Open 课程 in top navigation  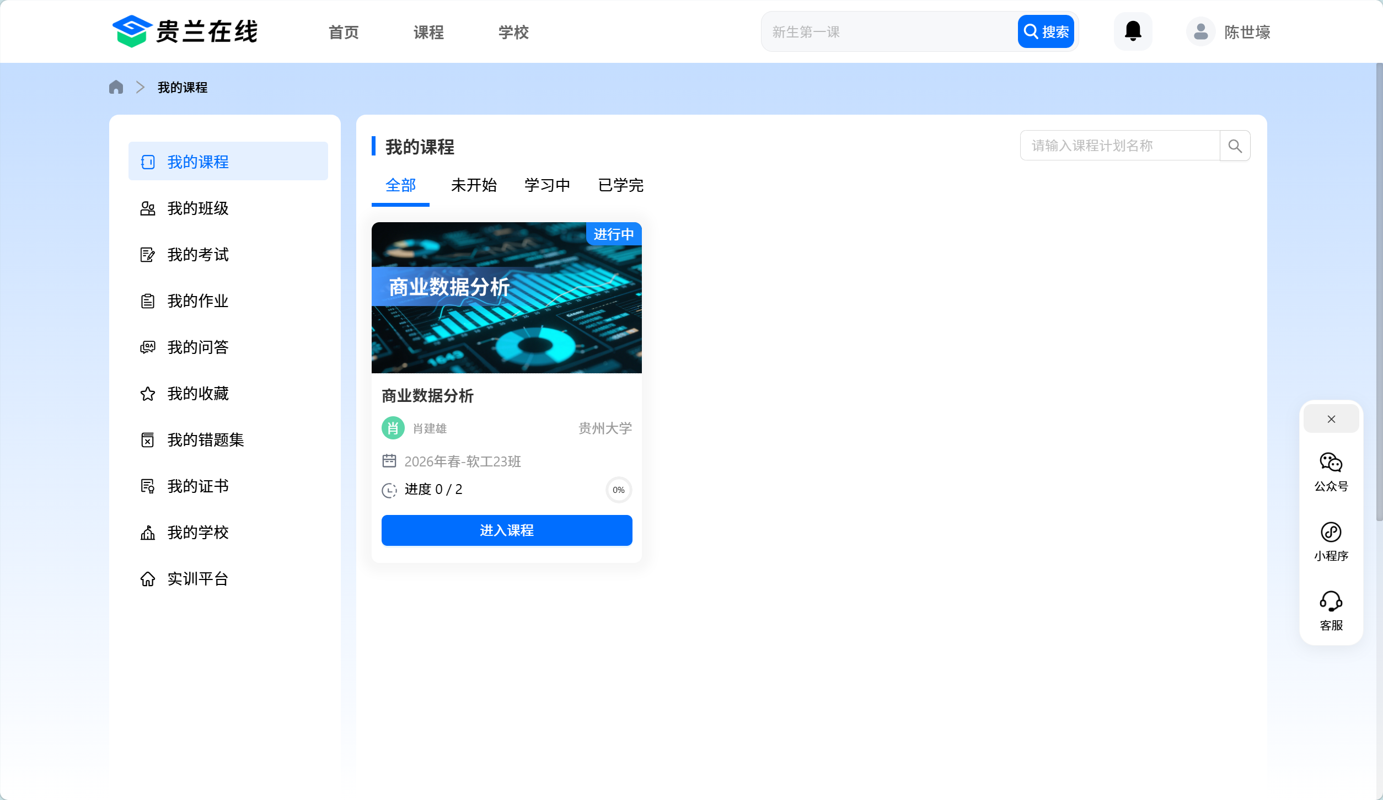(x=428, y=32)
